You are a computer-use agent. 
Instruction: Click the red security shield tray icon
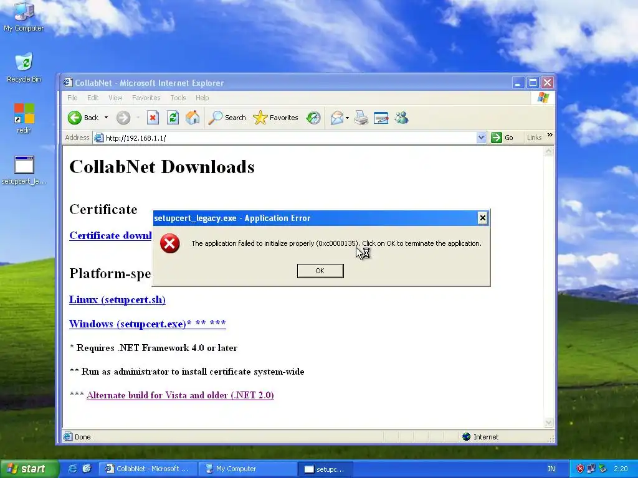pyautogui.click(x=580, y=469)
